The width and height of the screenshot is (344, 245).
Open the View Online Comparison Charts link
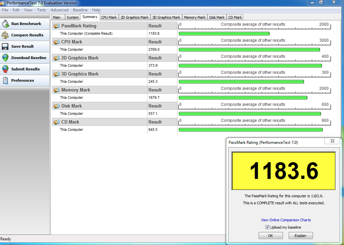[286, 220]
